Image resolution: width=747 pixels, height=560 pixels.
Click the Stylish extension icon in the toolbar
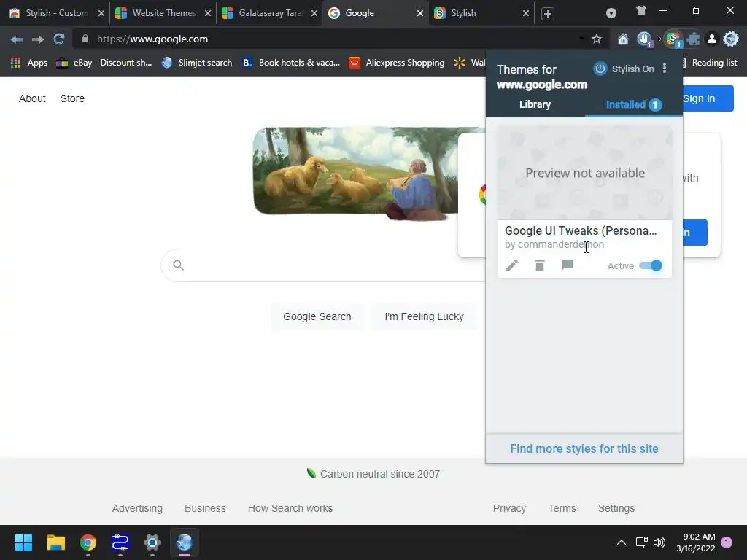(673, 39)
